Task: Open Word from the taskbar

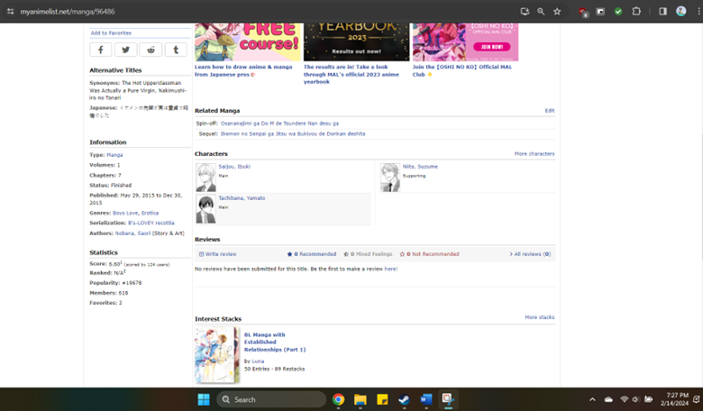Action: 426,399
